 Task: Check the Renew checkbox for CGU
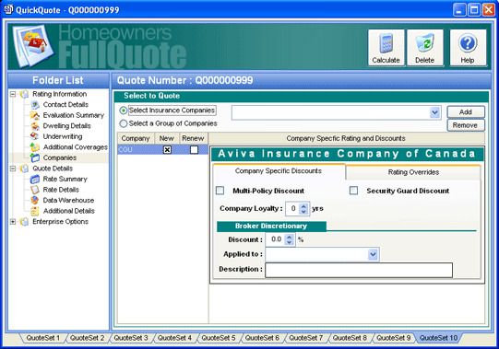[194, 149]
